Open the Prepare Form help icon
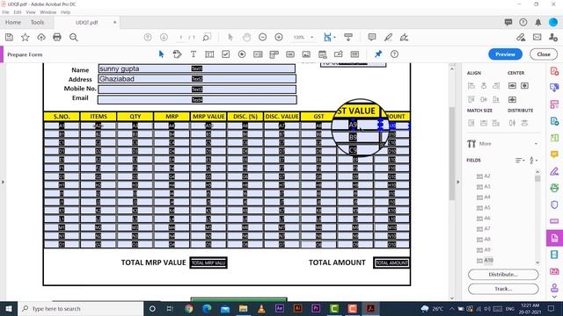Screen dimensions: 563x316 [394, 54]
